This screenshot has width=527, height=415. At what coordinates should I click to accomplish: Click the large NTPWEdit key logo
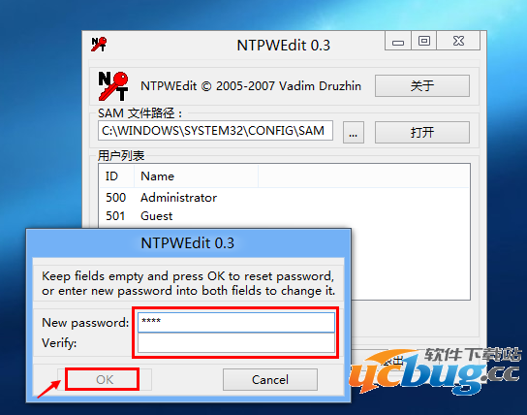[113, 85]
